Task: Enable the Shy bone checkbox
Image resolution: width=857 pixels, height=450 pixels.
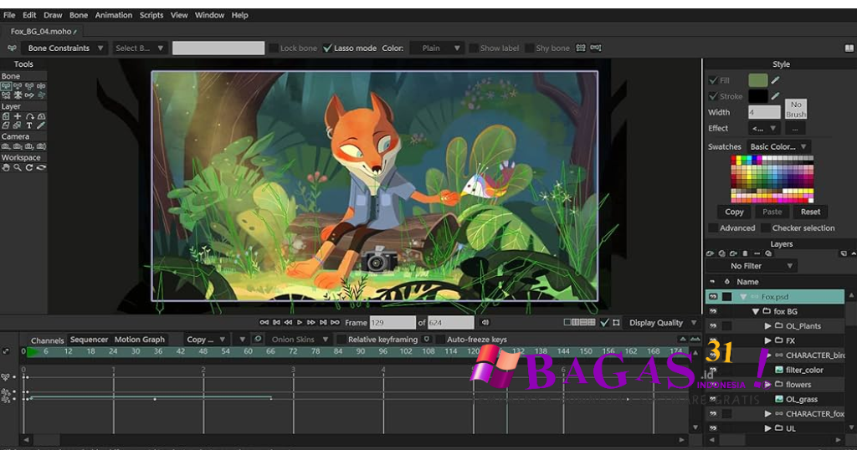Action: click(529, 48)
